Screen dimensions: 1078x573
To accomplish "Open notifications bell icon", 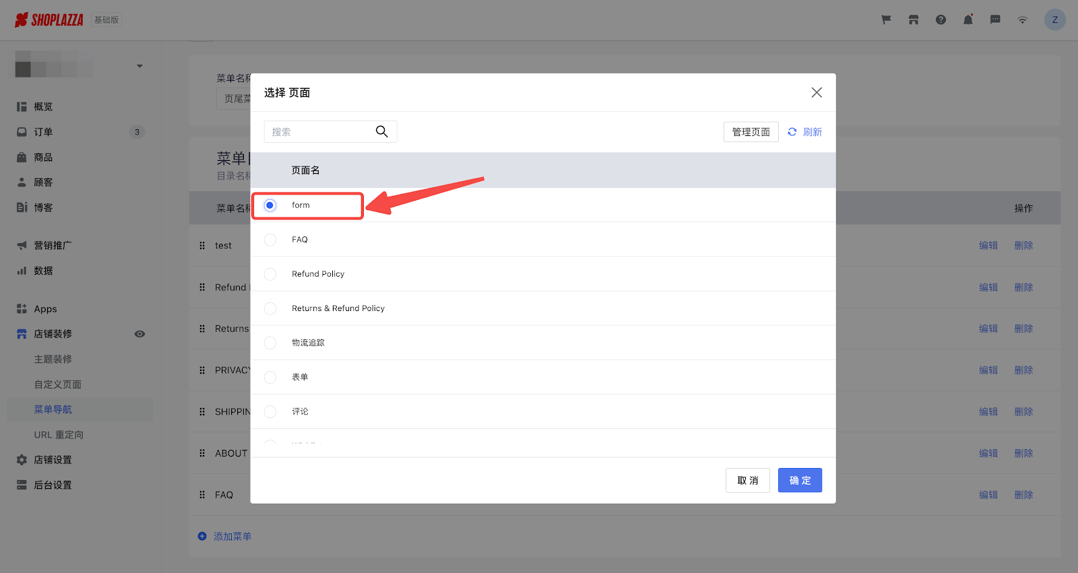I will (x=968, y=20).
